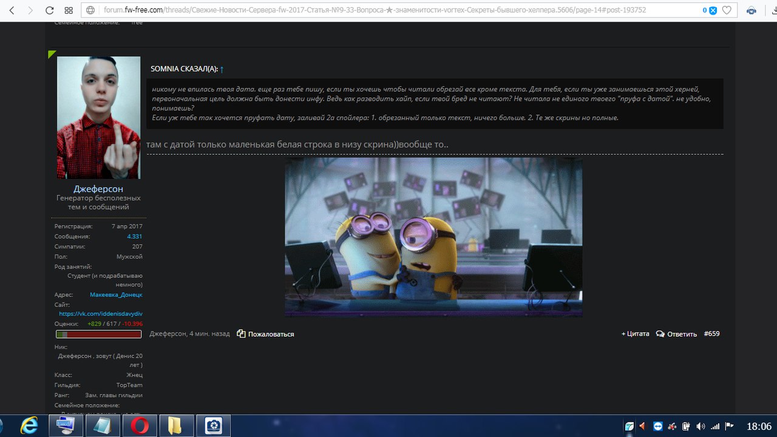The width and height of the screenshot is (777, 437).
Task: Click the Ответить reply button
Action: pyautogui.click(x=682, y=334)
